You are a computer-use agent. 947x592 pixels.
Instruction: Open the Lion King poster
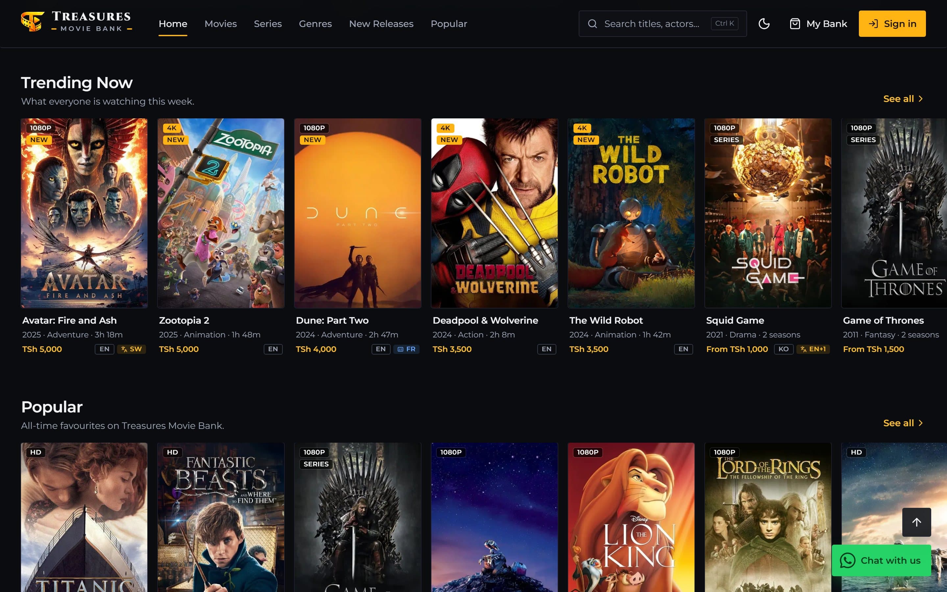pyautogui.click(x=631, y=517)
